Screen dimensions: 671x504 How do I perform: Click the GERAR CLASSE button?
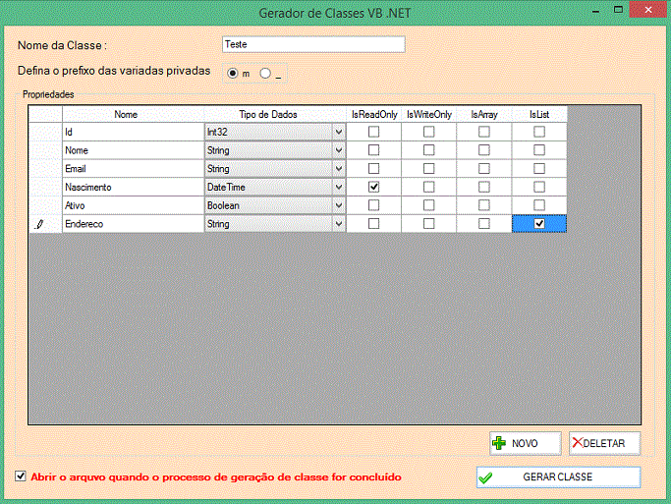(558, 477)
